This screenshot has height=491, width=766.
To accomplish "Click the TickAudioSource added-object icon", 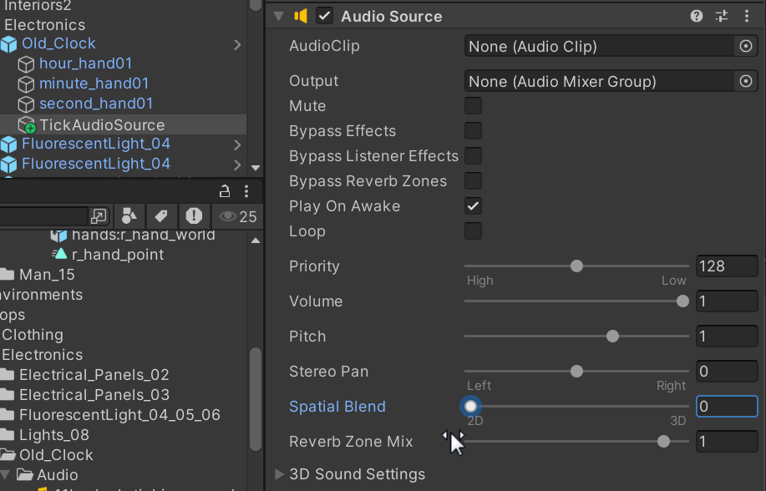I will (27, 125).
